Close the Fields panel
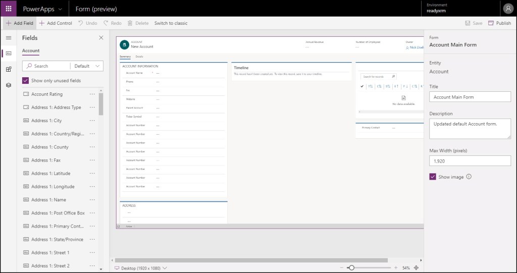Image resolution: width=517 pixels, height=273 pixels. 101,38
